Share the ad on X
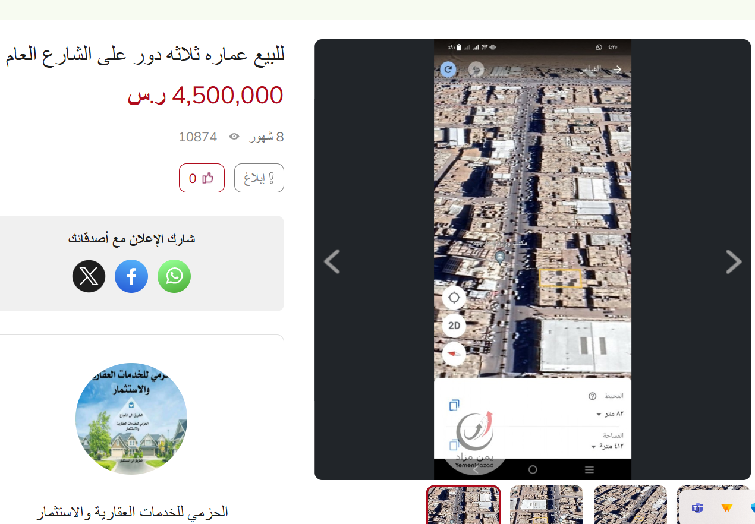The width and height of the screenshot is (755, 524). click(x=89, y=276)
